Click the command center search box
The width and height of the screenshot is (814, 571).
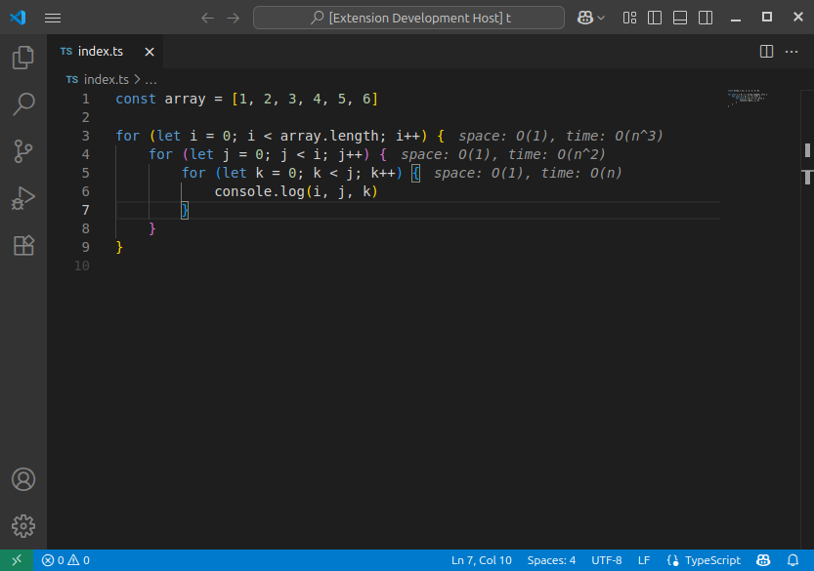[x=408, y=18]
